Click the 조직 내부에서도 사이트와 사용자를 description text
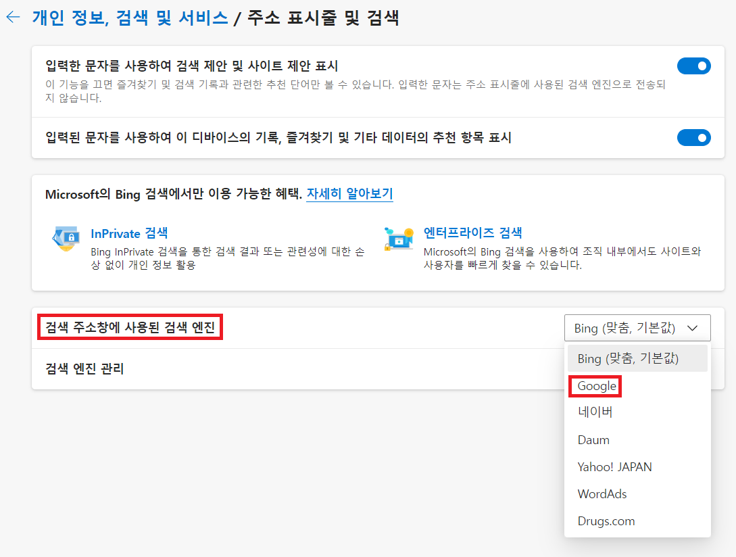The height and width of the screenshot is (557, 736). point(562,258)
